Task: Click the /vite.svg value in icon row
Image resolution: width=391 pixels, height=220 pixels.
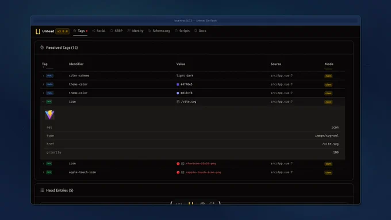Action: point(189,102)
